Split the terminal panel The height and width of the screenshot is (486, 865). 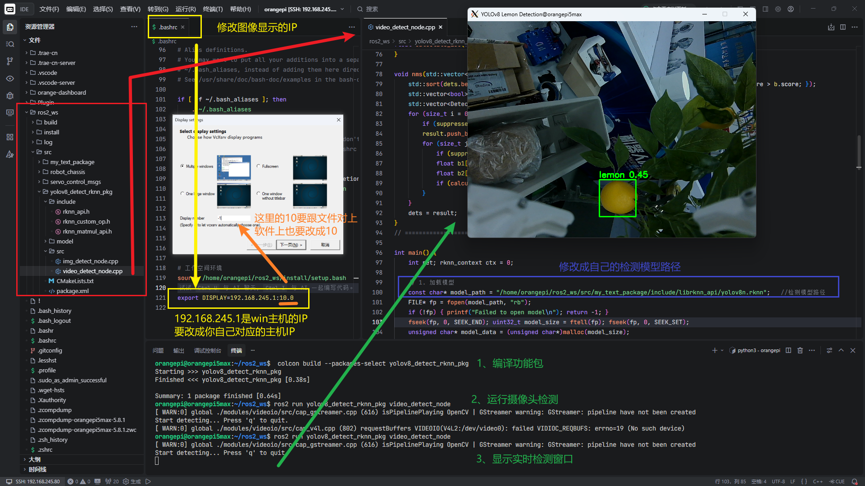pyautogui.click(x=788, y=350)
